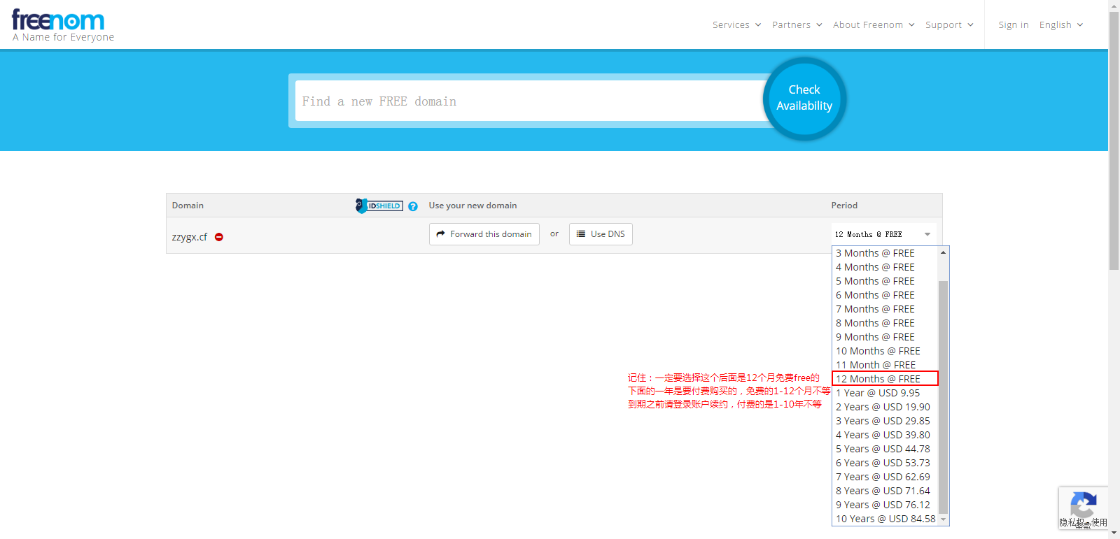Open the Services menu
The image size is (1120, 539).
click(736, 24)
